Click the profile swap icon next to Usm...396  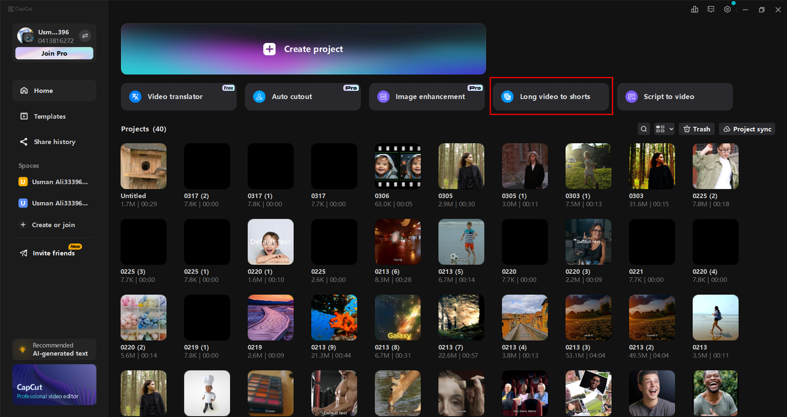click(x=85, y=36)
